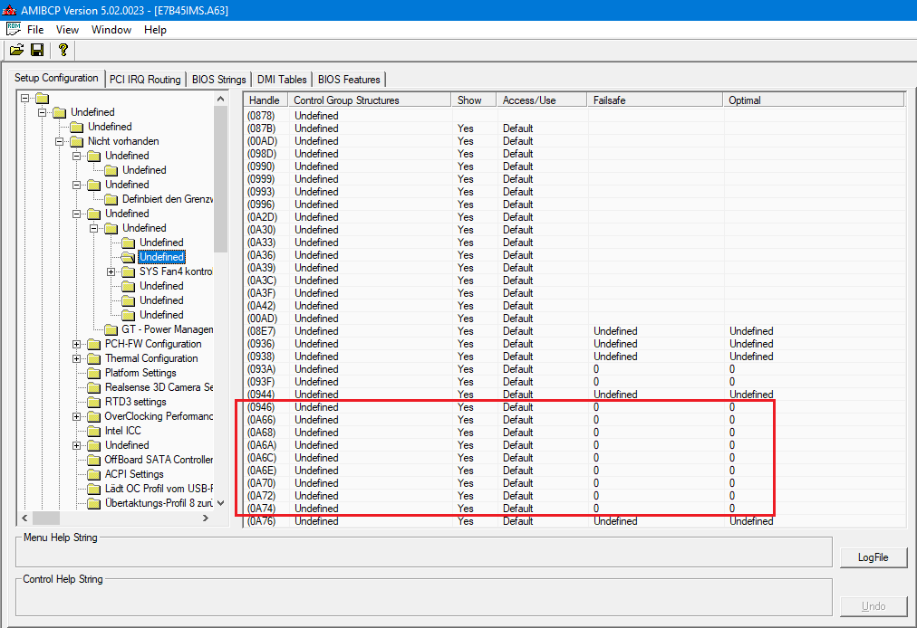Expand the SYS Fan4 tree node
The height and width of the screenshot is (628, 917).
coord(111,271)
